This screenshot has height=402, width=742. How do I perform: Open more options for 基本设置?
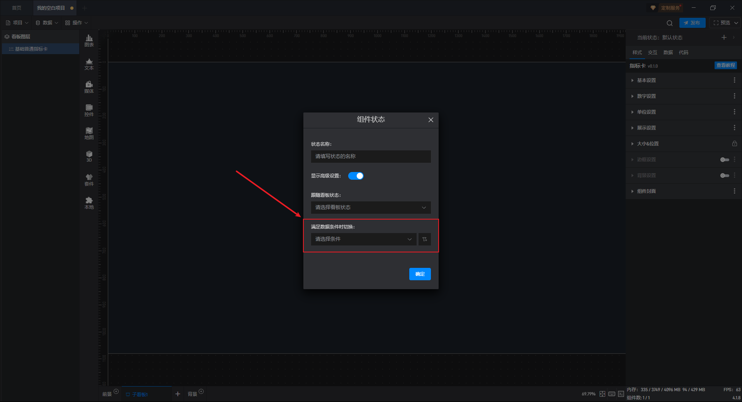point(735,80)
